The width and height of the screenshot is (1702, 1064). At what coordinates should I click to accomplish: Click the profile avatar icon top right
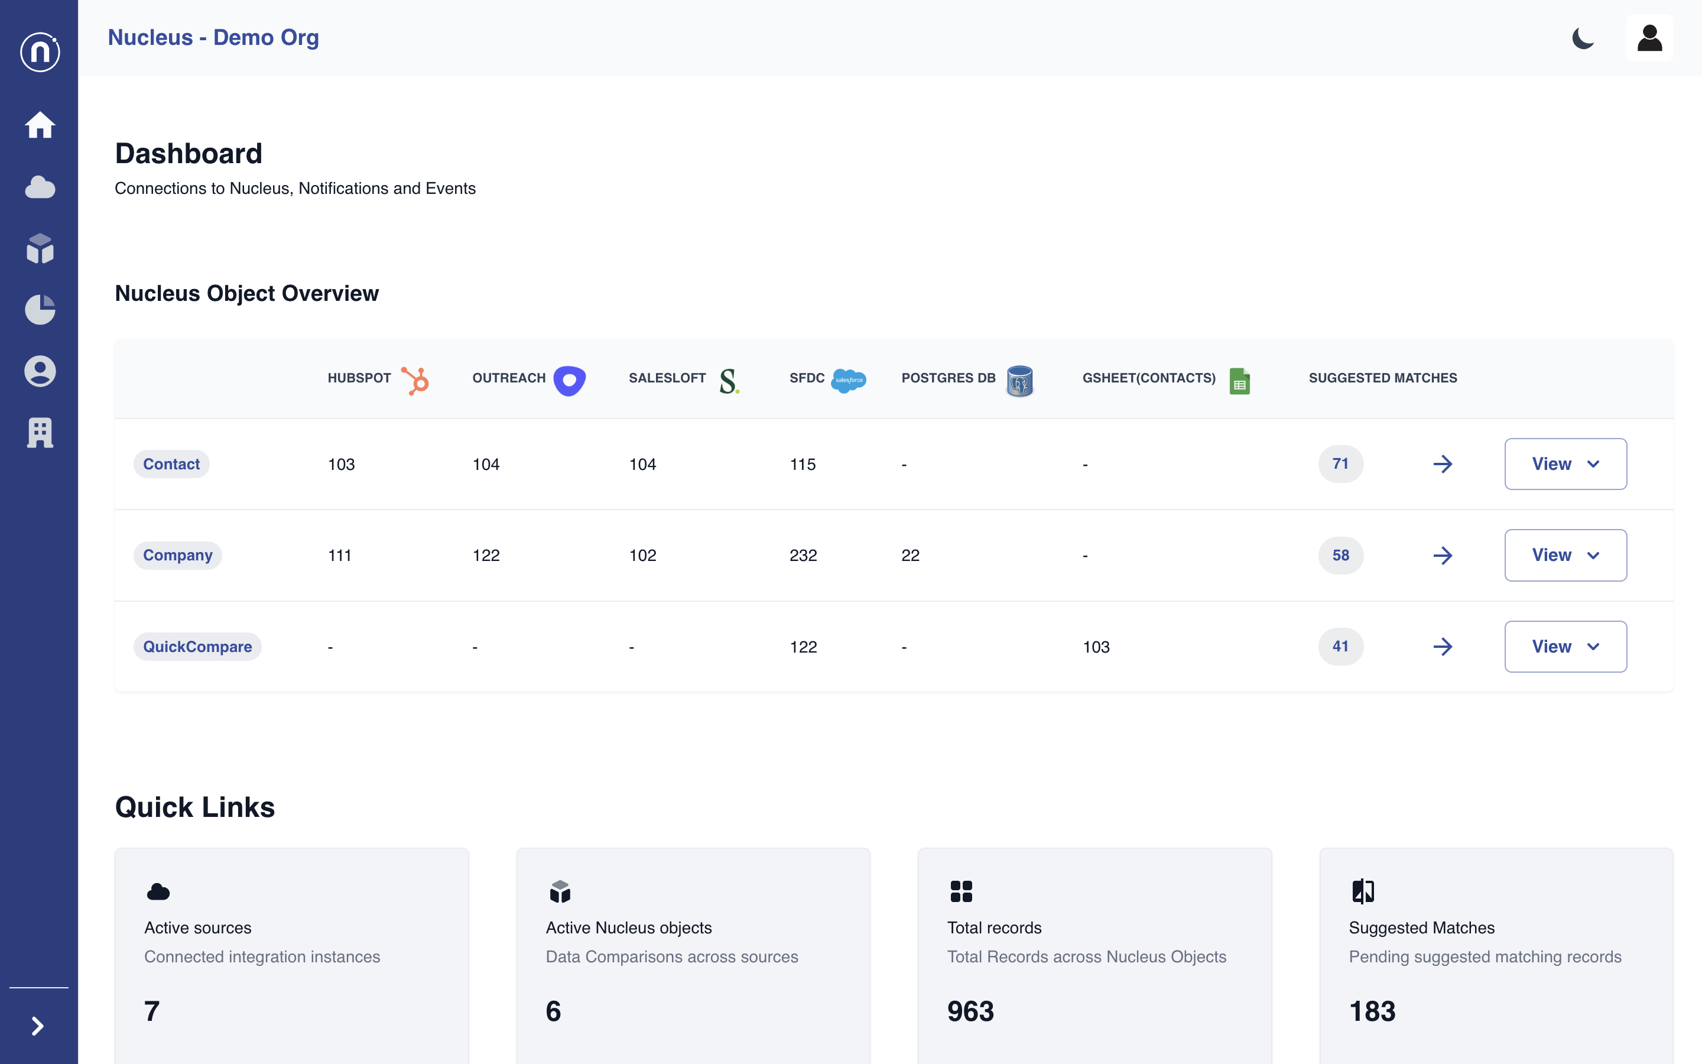click(x=1649, y=38)
